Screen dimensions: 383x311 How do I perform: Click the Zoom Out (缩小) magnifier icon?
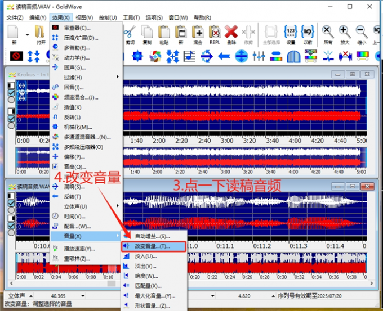(362, 32)
